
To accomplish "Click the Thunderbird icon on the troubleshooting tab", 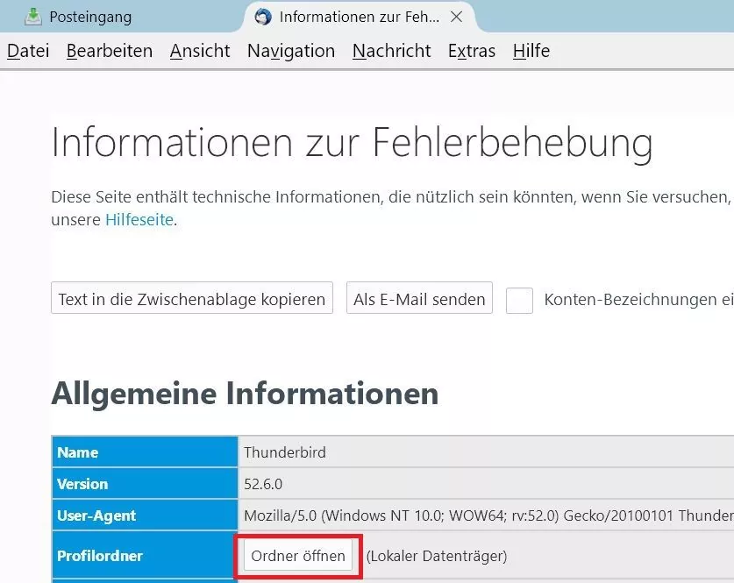I will 262,17.
